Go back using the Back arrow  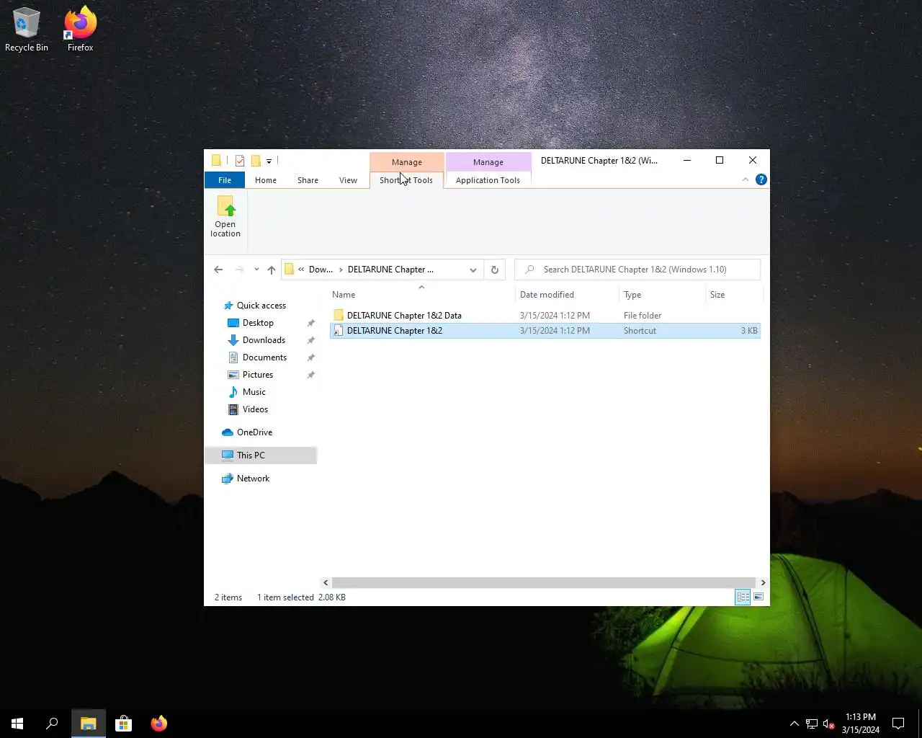click(218, 270)
